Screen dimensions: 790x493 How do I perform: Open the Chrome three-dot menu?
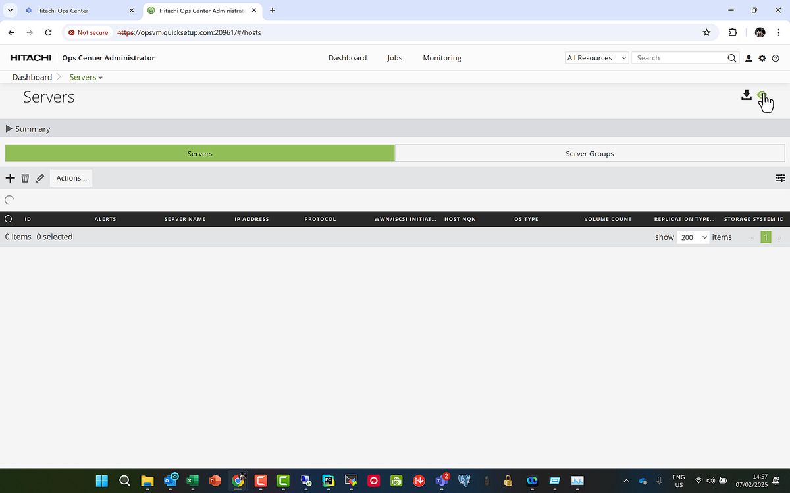[779, 32]
